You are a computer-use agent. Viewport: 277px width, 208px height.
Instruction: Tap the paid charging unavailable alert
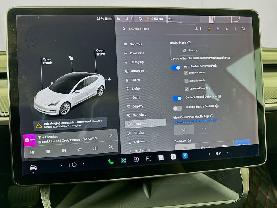(70, 124)
